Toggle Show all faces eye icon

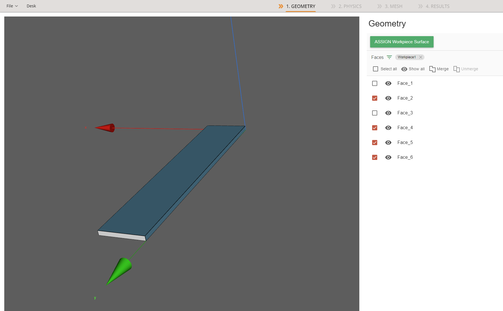[x=404, y=69]
